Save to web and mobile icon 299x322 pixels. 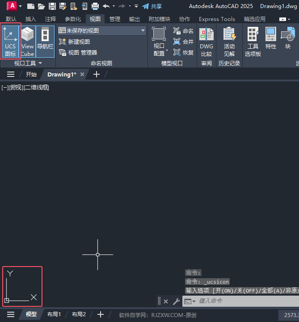84,6
